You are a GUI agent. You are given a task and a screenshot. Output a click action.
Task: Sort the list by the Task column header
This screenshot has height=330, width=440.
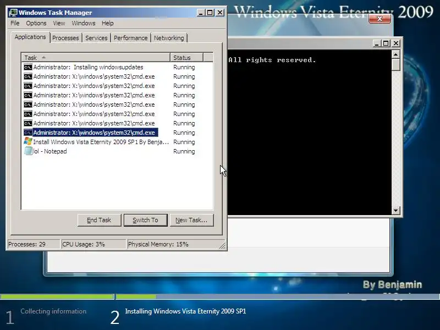coord(96,58)
